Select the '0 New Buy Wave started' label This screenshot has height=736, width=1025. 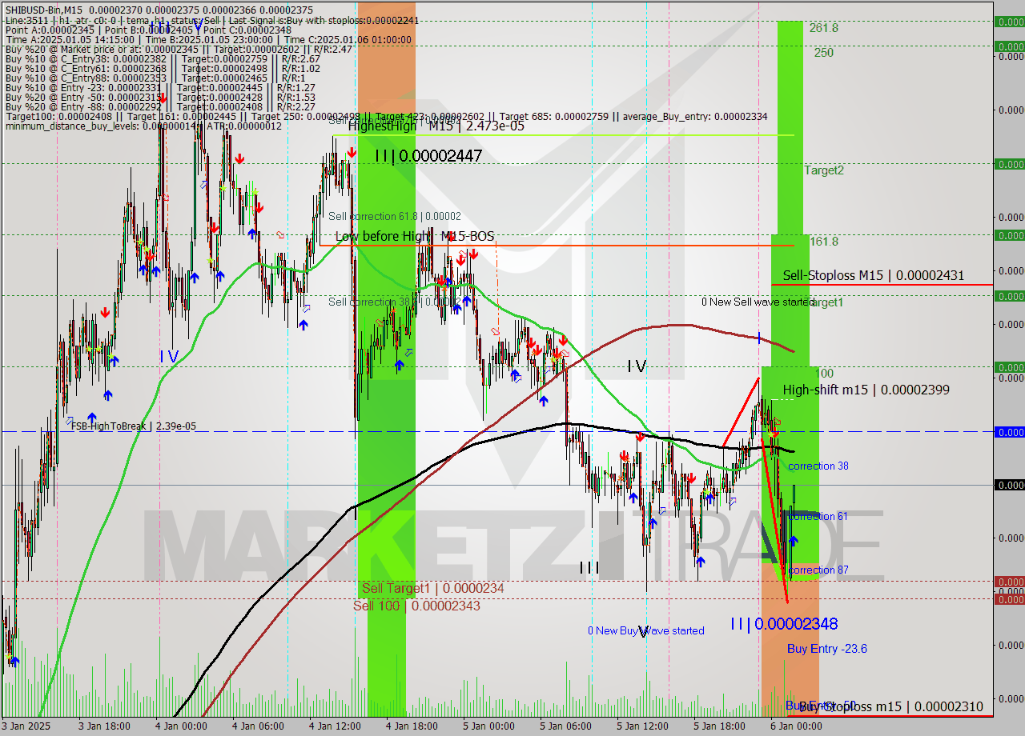(646, 631)
